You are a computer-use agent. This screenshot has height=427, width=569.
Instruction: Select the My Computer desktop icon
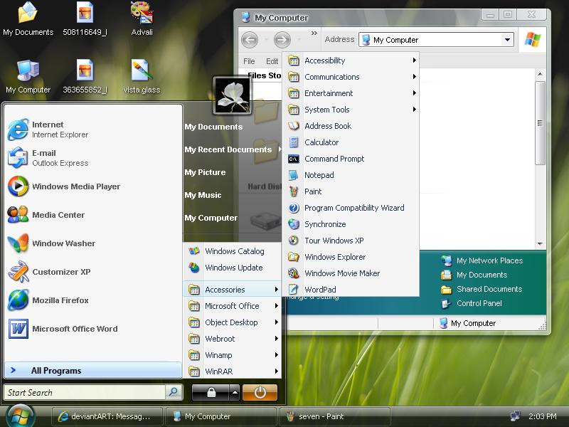point(28,76)
